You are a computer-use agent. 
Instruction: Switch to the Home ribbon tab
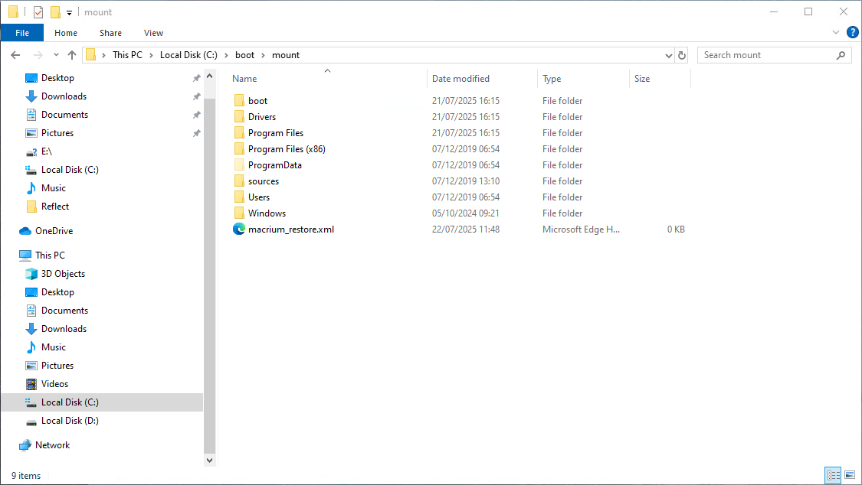pyautogui.click(x=66, y=33)
